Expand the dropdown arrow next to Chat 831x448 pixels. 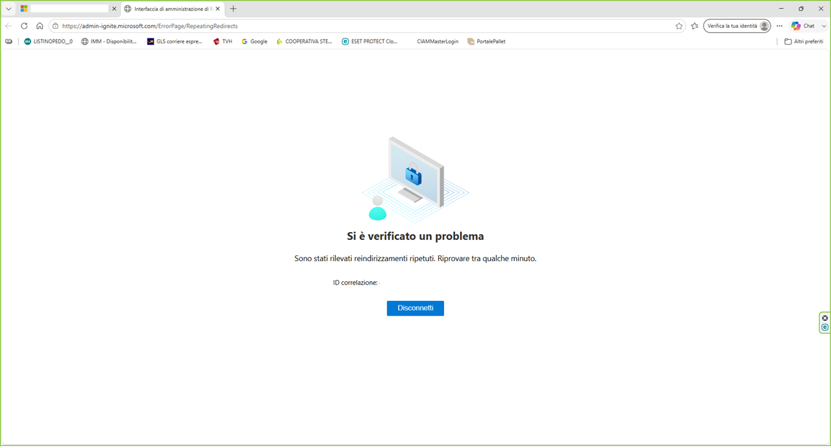824,26
